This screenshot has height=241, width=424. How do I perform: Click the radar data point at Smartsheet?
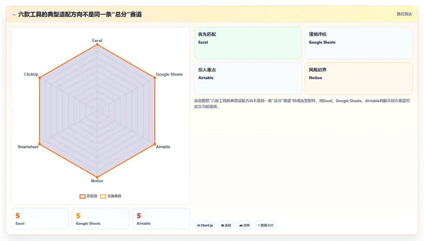coord(39,144)
